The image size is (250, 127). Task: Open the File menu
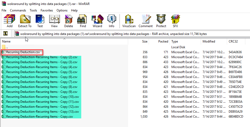pyautogui.click(x=4, y=10)
